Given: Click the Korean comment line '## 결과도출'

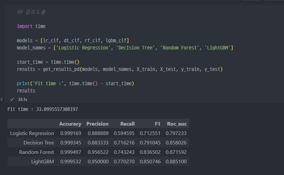Looking at the screenshot, I should coord(31,12).
